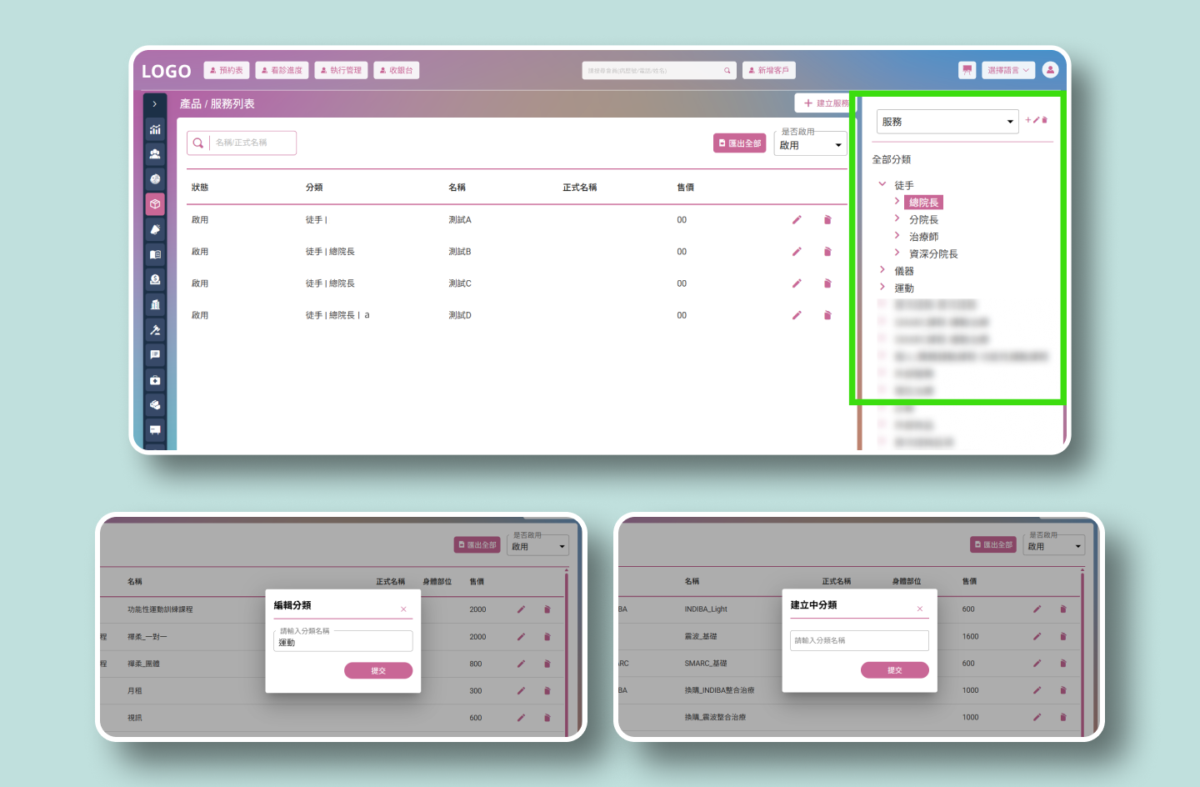1200x787 pixels.
Task: Click the edit pencil for 測試A row
Action: tap(797, 220)
